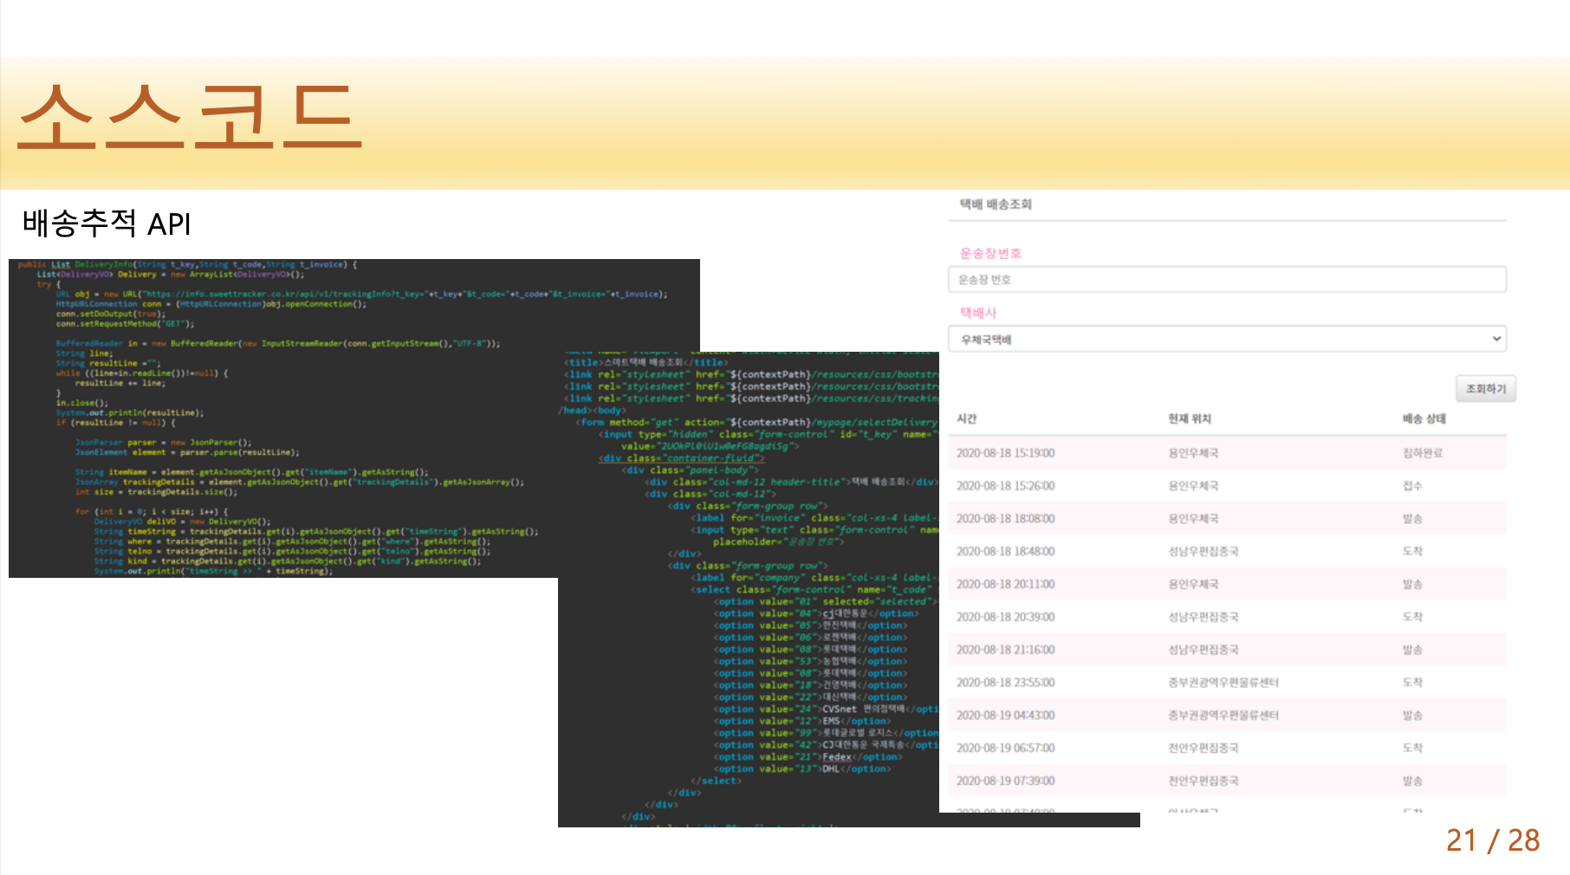Click the 조회하기 button
1570x875 pixels.
point(1486,389)
